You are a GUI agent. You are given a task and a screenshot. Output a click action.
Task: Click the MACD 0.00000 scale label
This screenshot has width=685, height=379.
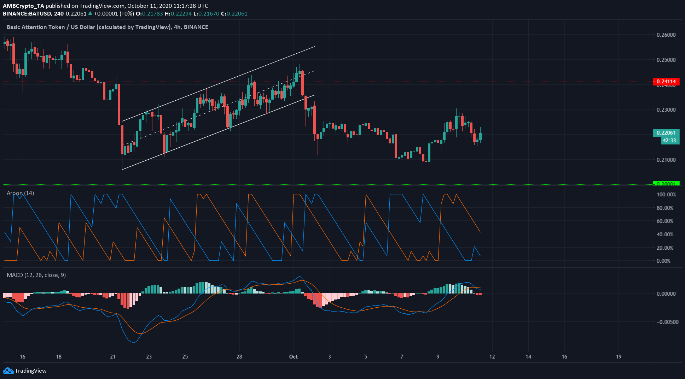[x=666, y=294]
